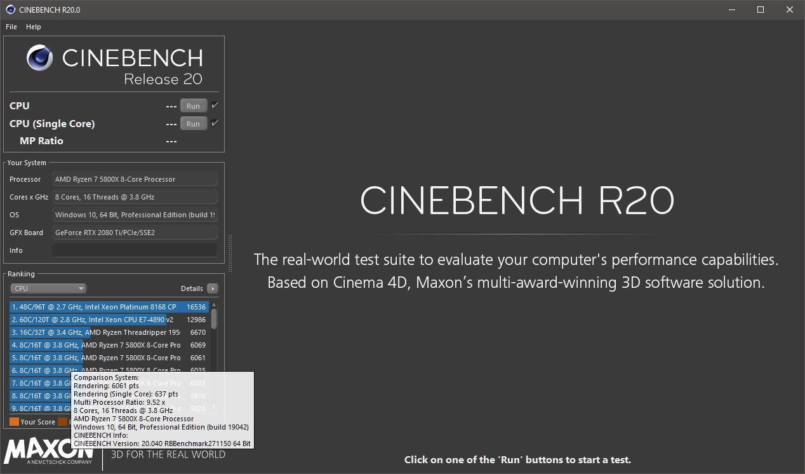
Task: Maximize the Cinebench window
Action: pos(761,10)
